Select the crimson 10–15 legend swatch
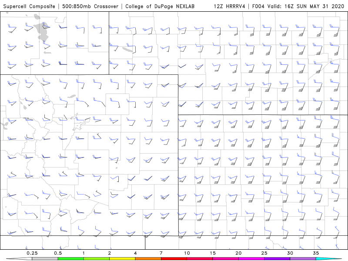Viewport: 348px width, 261px height. tap(200, 259)
